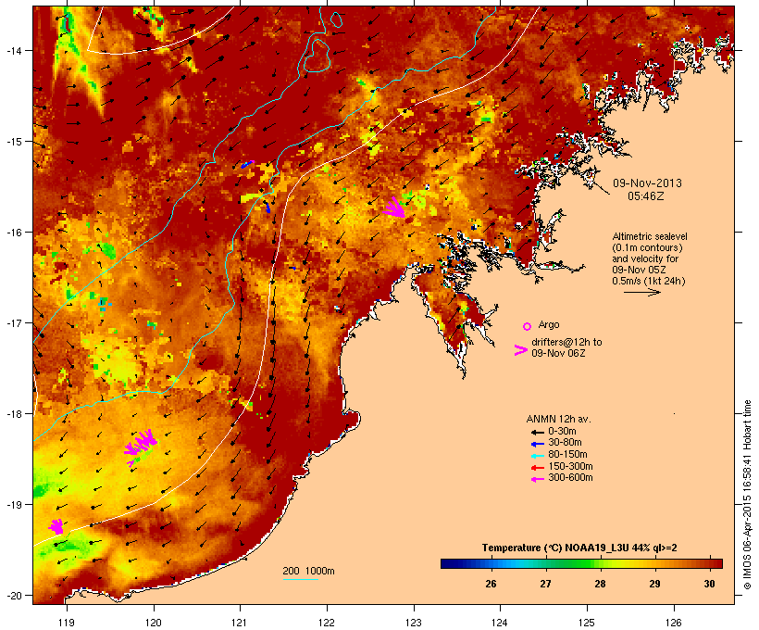Screen dimensions: 759x630
Task: Click the magenta Argo circle marker in legend
Action: 527,326
